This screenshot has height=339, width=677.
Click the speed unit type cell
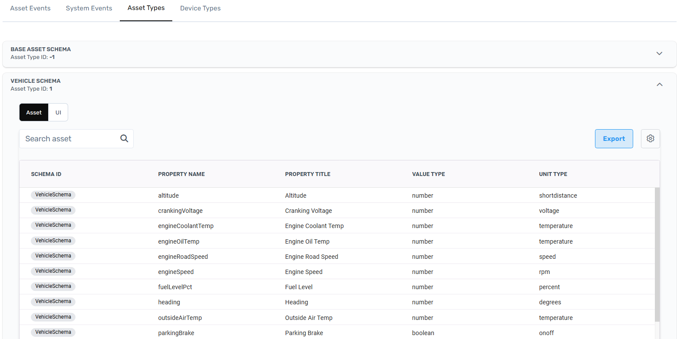click(547, 257)
